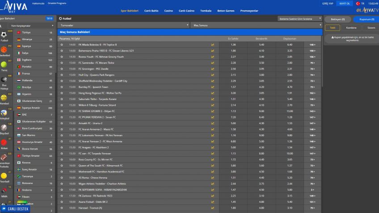Select the Hentbol sport icon
The height and width of the screenshot is (213, 379).
point(4,98)
